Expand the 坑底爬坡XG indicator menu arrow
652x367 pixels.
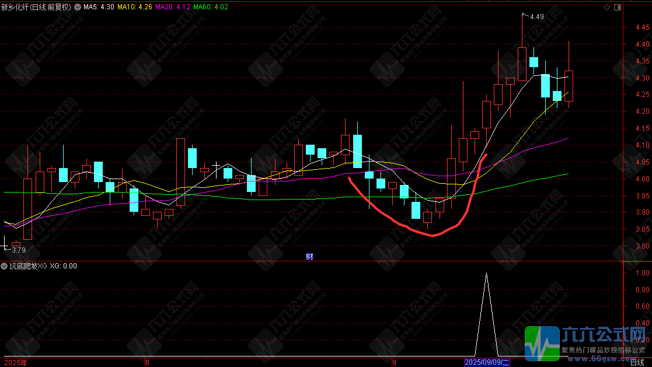pos(4,266)
